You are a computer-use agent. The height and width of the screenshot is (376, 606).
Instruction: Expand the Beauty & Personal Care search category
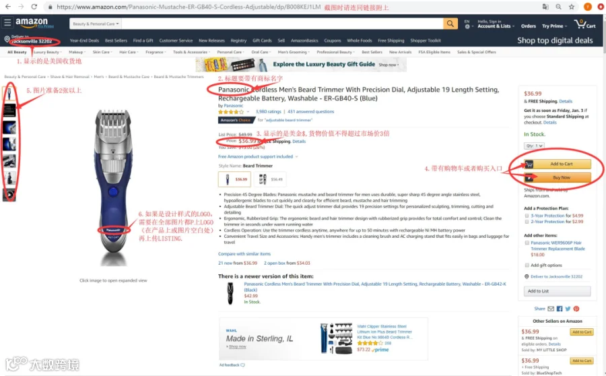[x=96, y=24]
